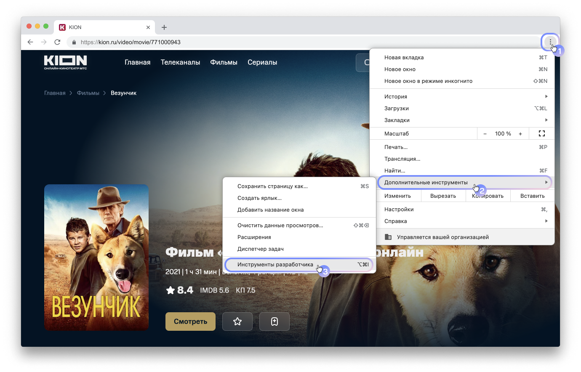Click the 8.4 rating with star
Image resolution: width=581 pixels, height=372 pixels.
[x=179, y=290]
